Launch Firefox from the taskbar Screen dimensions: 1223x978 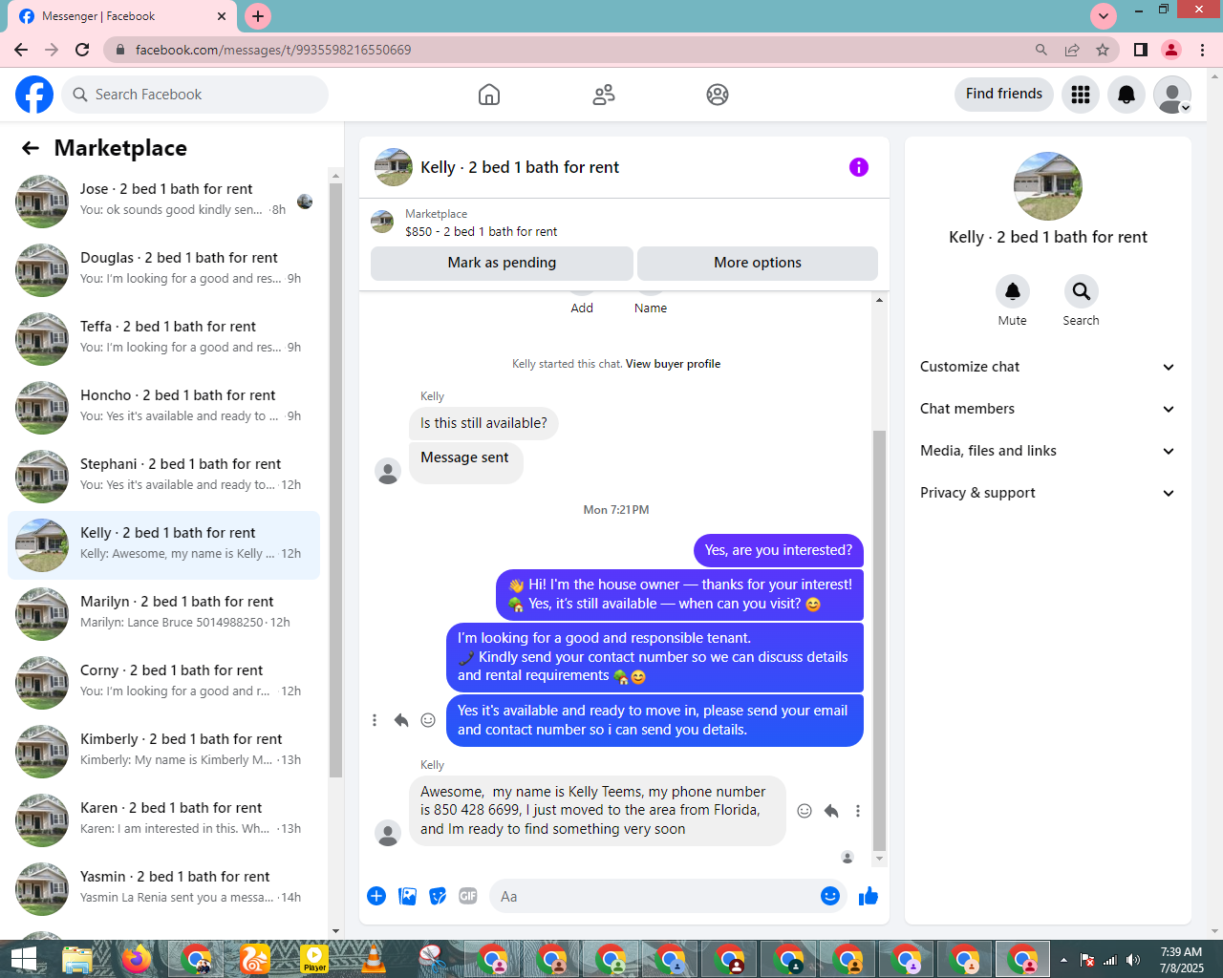click(x=137, y=959)
